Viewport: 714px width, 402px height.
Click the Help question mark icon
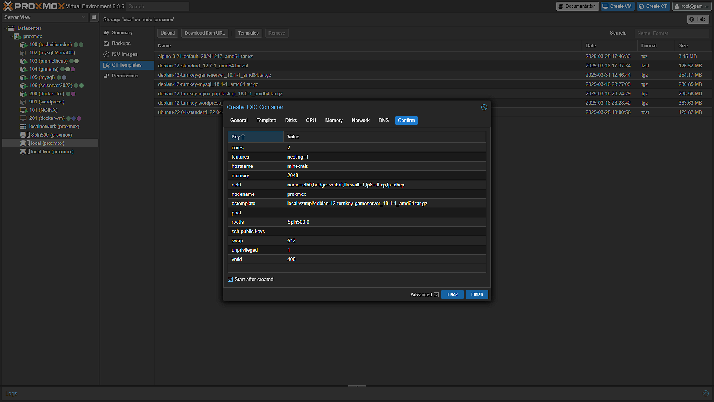click(692, 19)
